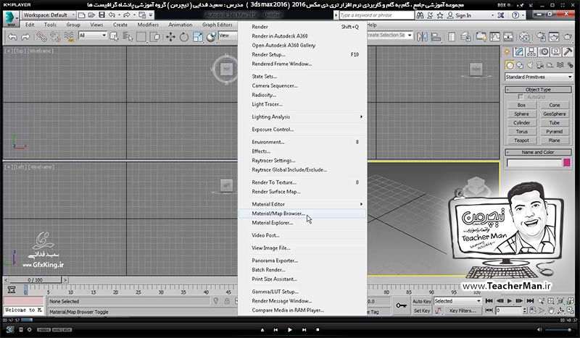Click the Pyramid primitive button
This screenshot has height=338, width=580.
[554, 132]
